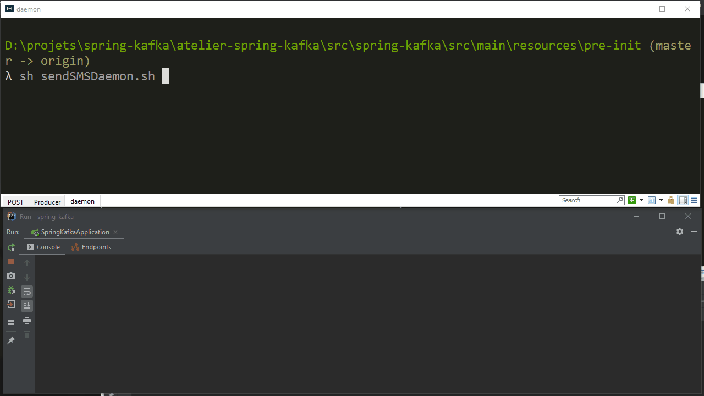Open the ConEmu hamburger menu

tap(695, 200)
